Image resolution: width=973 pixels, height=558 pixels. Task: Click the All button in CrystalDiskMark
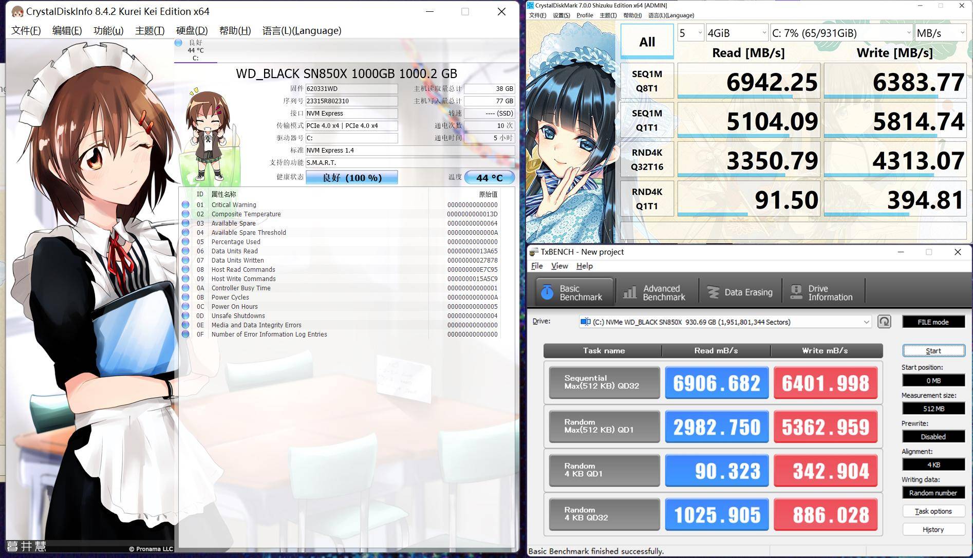click(x=647, y=41)
